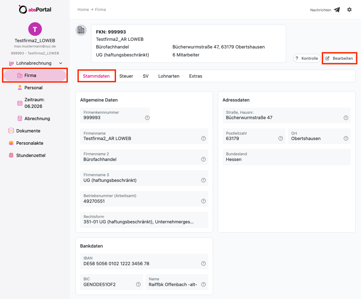
Task: Click the Kontrolle button
Action: point(307,58)
